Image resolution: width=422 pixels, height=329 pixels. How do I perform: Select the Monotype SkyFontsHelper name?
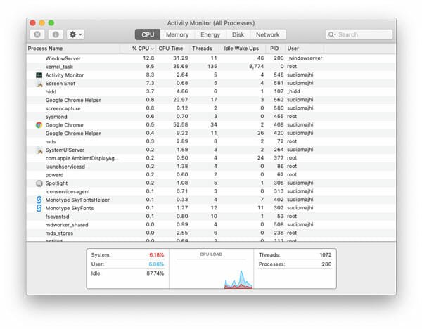coord(77,200)
